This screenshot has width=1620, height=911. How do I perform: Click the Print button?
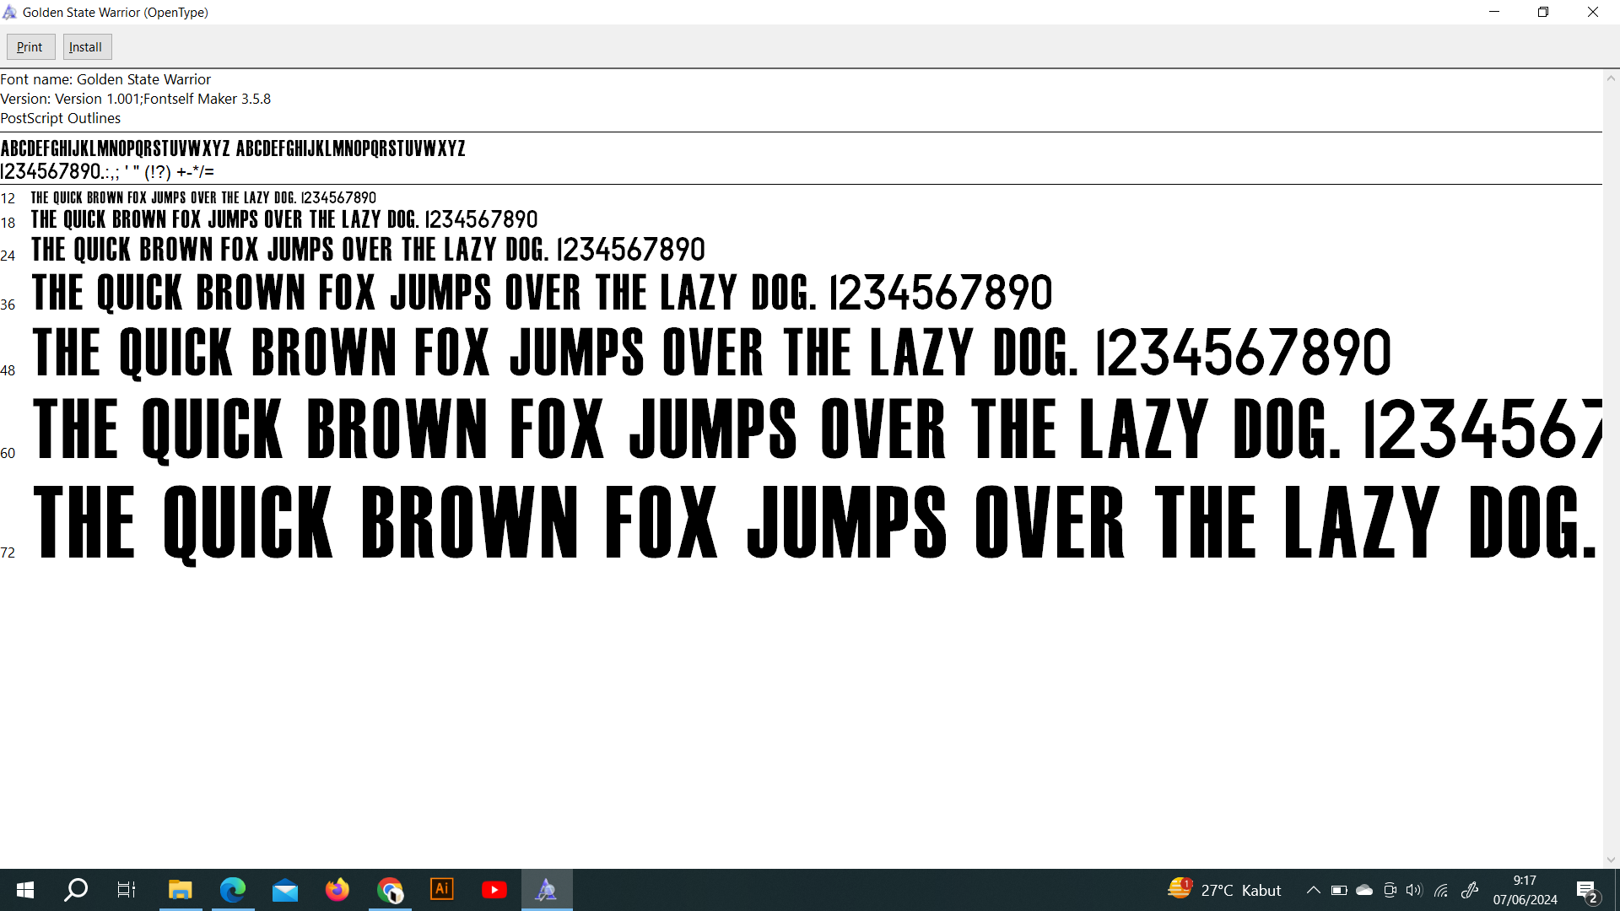coord(30,47)
